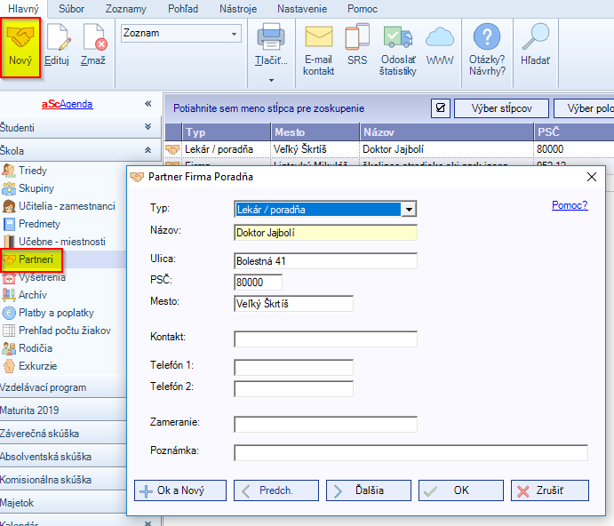Click the Telefón 1 input field
The image size is (614, 526).
coord(294,367)
